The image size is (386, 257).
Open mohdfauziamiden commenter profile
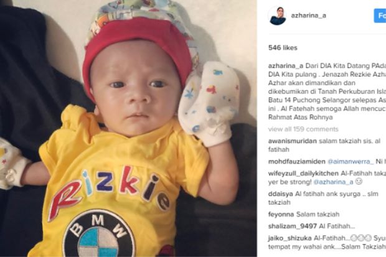pyautogui.click(x=296, y=162)
